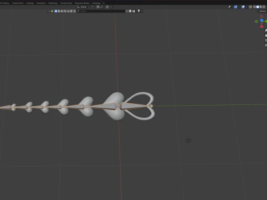Open the Geometry Nodes workspace tab
This screenshot has width=267, height=200.
tap(82, 3)
